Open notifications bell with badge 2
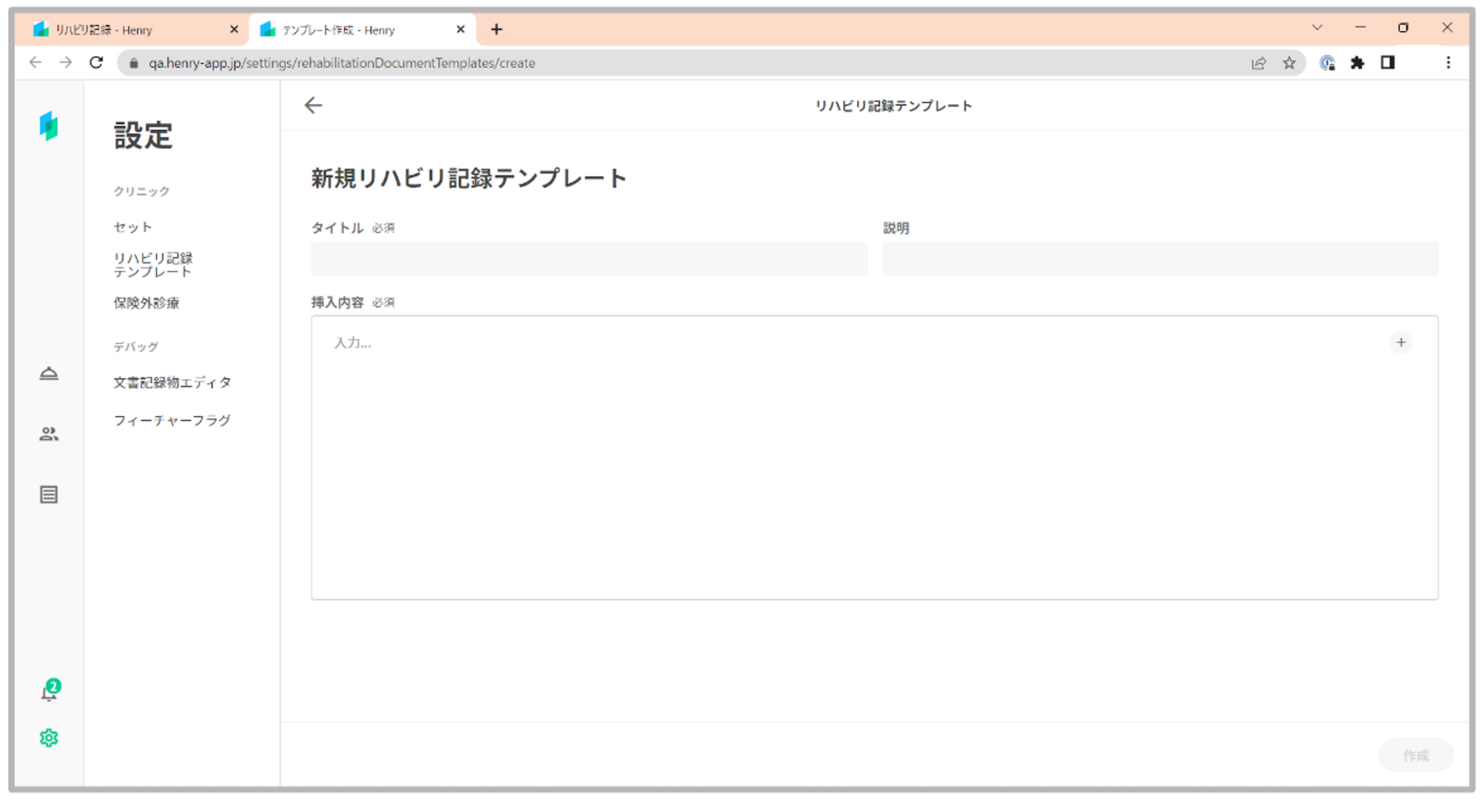The image size is (1481, 800). pyautogui.click(x=49, y=692)
